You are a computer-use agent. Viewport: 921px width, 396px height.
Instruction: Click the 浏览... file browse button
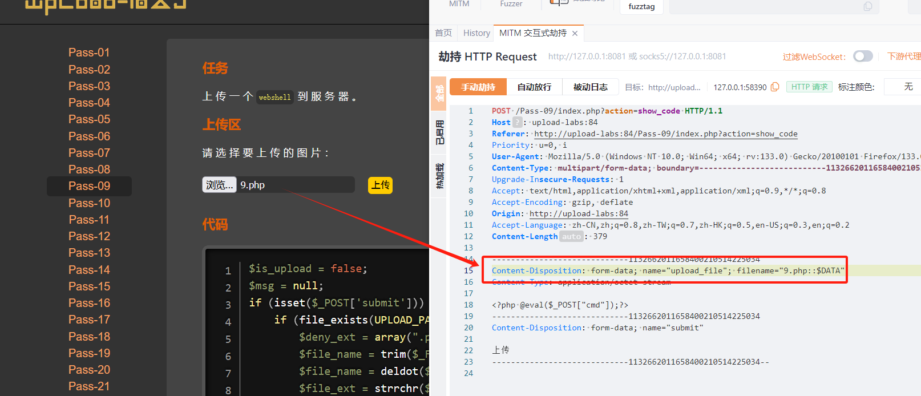tap(219, 185)
